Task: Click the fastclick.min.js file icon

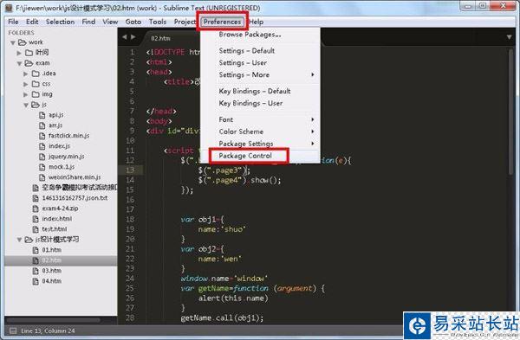Action: coord(42,136)
